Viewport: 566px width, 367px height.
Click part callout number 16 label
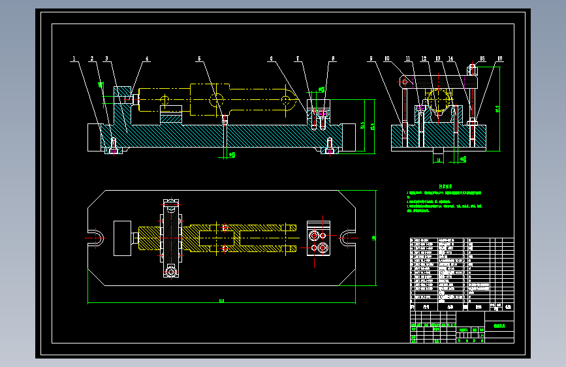(x=500, y=59)
